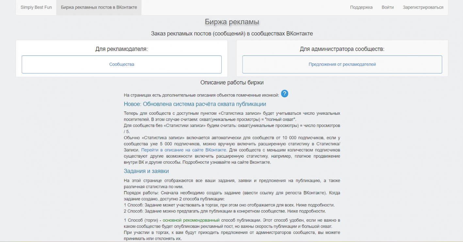Click the text На страницах есть дополнительные описания

201,95
